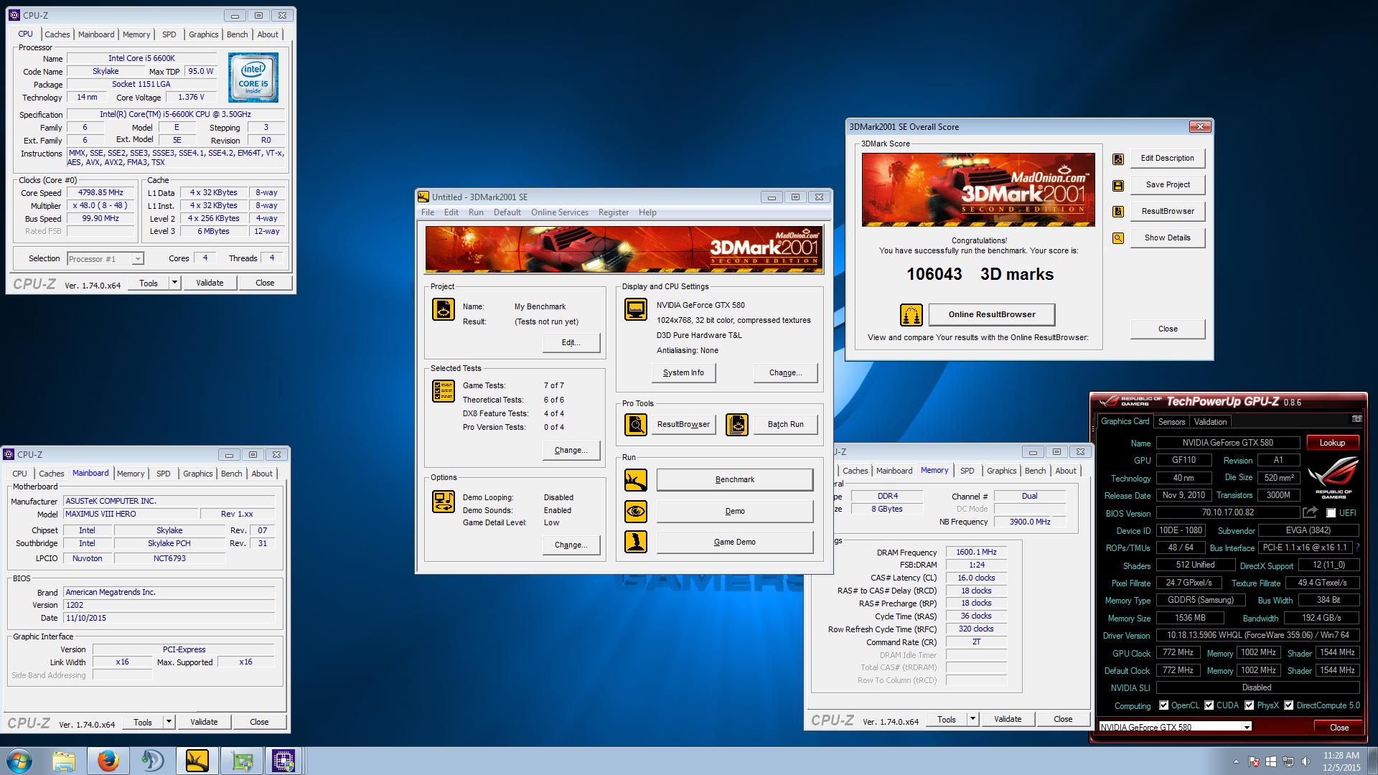Click the taskbar clock showing 11:28 AM
The image size is (1378, 775).
coord(1341,756)
